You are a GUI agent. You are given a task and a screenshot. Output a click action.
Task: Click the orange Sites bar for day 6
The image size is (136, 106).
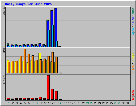coord(29,64)
